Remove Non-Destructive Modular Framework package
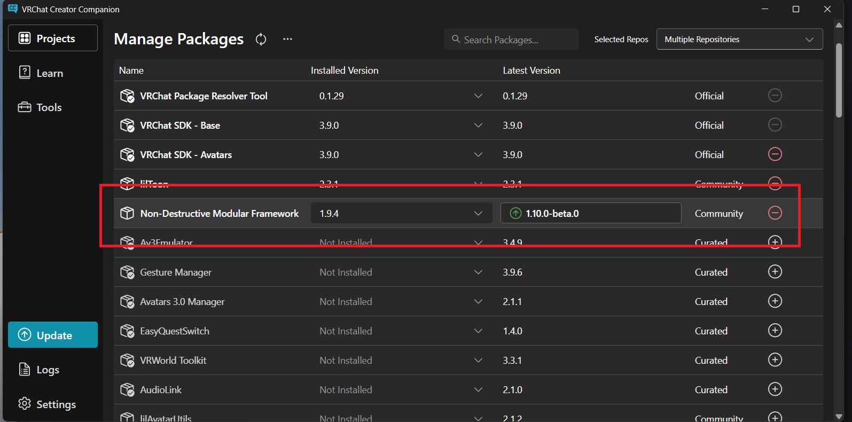The height and width of the screenshot is (422, 852). [775, 213]
